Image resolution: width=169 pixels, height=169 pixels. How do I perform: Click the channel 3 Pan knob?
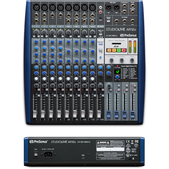point(53,86)
